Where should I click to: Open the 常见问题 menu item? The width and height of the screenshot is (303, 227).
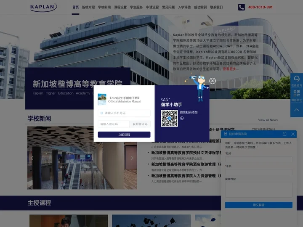[168, 7]
